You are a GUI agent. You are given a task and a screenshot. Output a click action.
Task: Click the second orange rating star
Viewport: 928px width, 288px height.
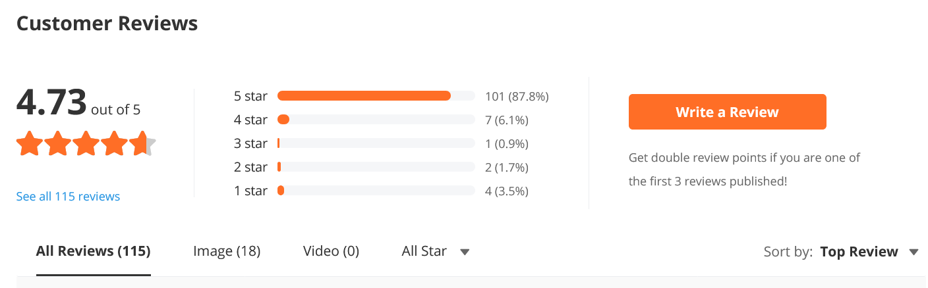click(58, 143)
